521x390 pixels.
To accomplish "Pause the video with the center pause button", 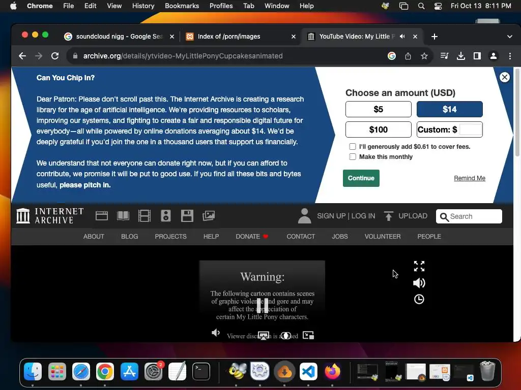I will click(262, 305).
